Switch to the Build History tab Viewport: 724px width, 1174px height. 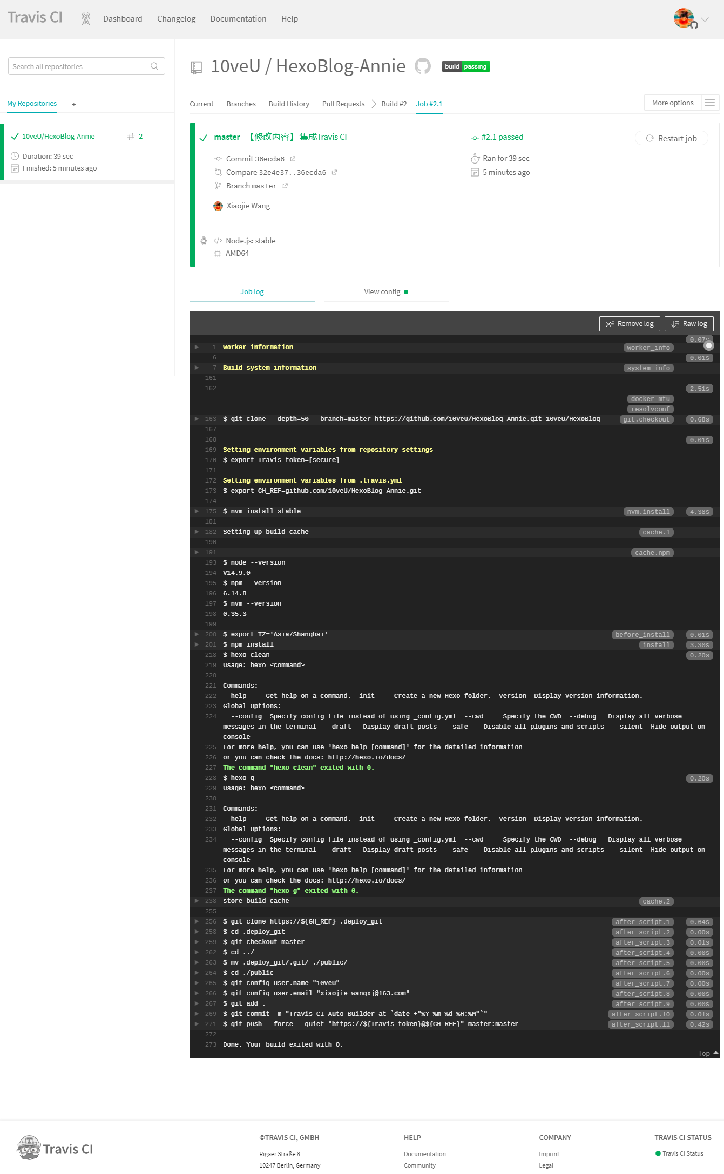tap(289, 104)
